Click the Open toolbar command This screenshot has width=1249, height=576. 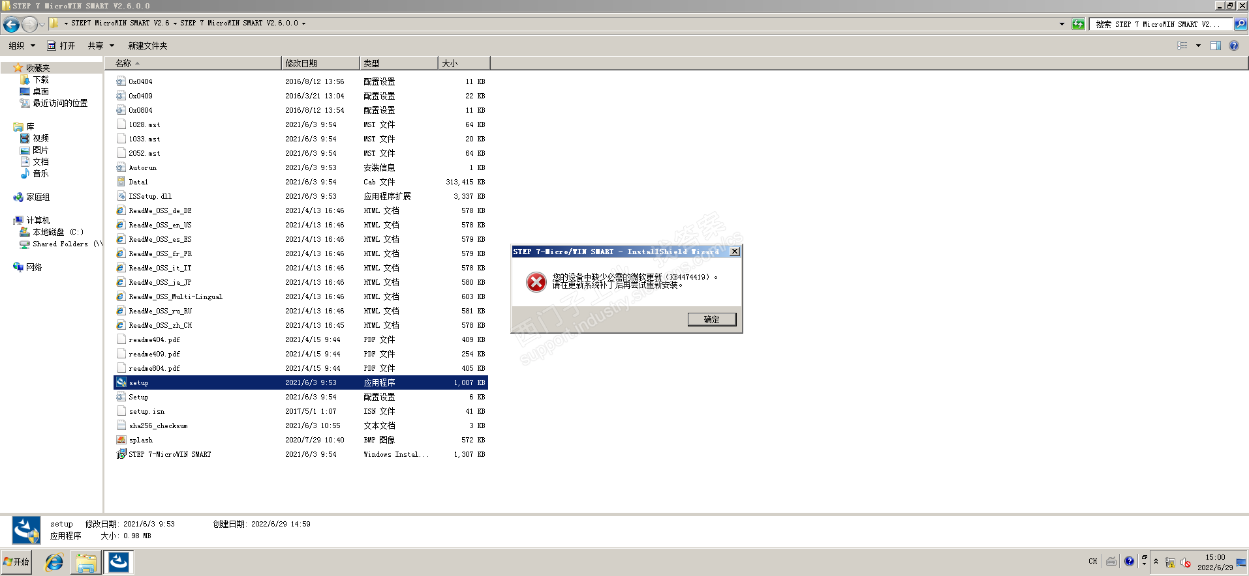pos(61,46)
